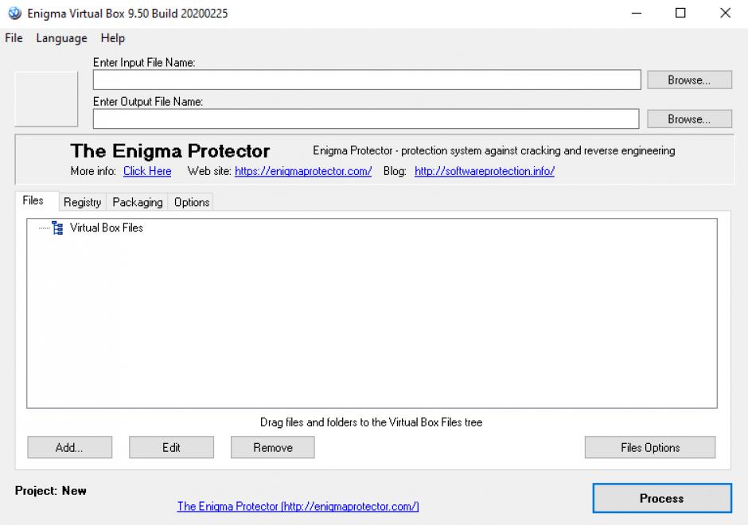
Task: Select the Virtual Box Files tree icon
Action: [x=58, y=228]
